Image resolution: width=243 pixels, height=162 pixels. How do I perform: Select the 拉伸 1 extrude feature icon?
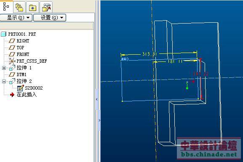point(12,68)
